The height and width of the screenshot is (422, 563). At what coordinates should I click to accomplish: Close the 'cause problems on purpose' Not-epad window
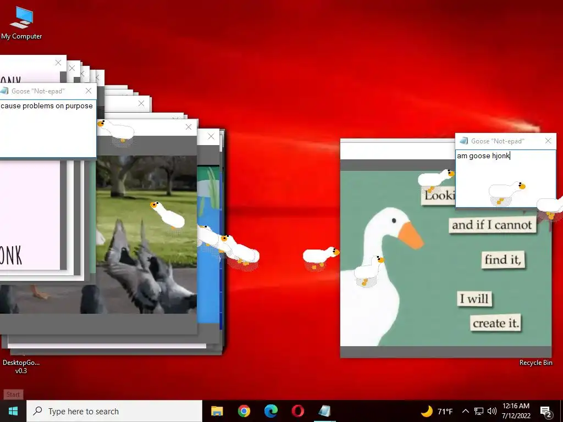pos(89,91)
